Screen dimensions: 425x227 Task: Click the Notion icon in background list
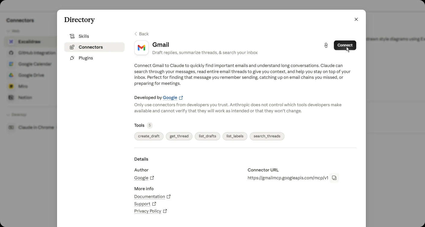(x=11, y=98)
